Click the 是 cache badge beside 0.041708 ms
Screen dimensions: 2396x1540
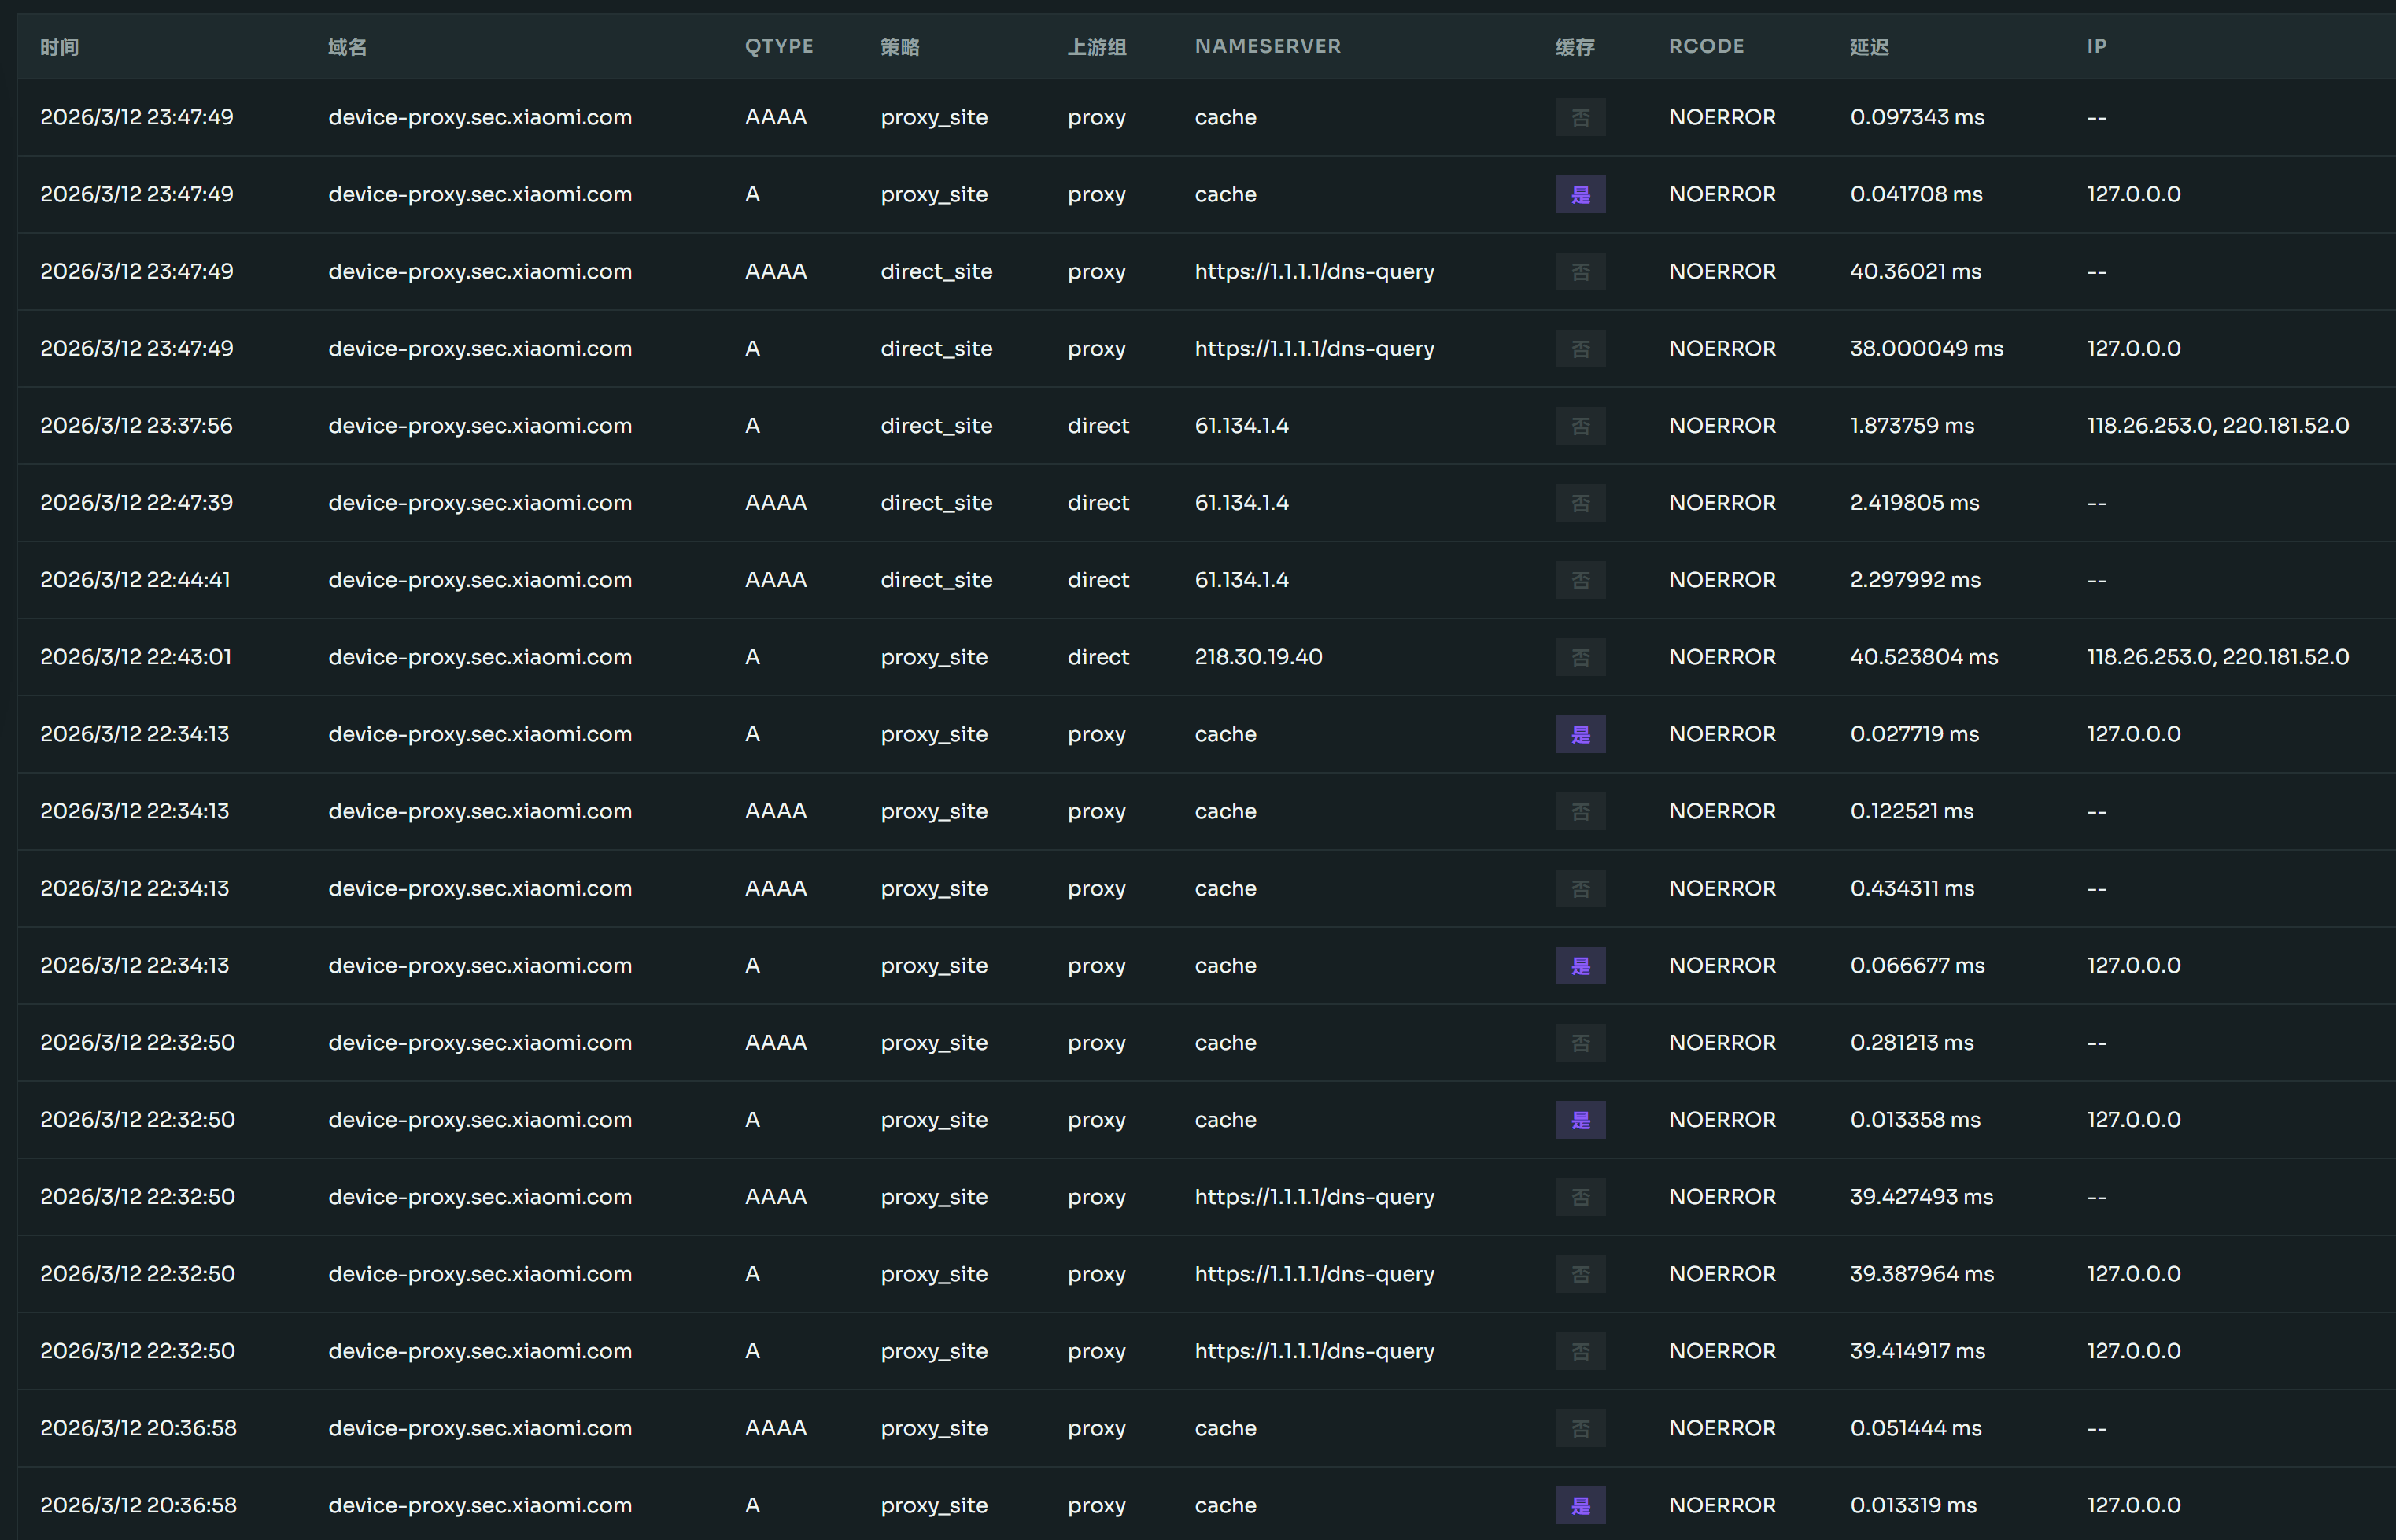pos(1579,194)
